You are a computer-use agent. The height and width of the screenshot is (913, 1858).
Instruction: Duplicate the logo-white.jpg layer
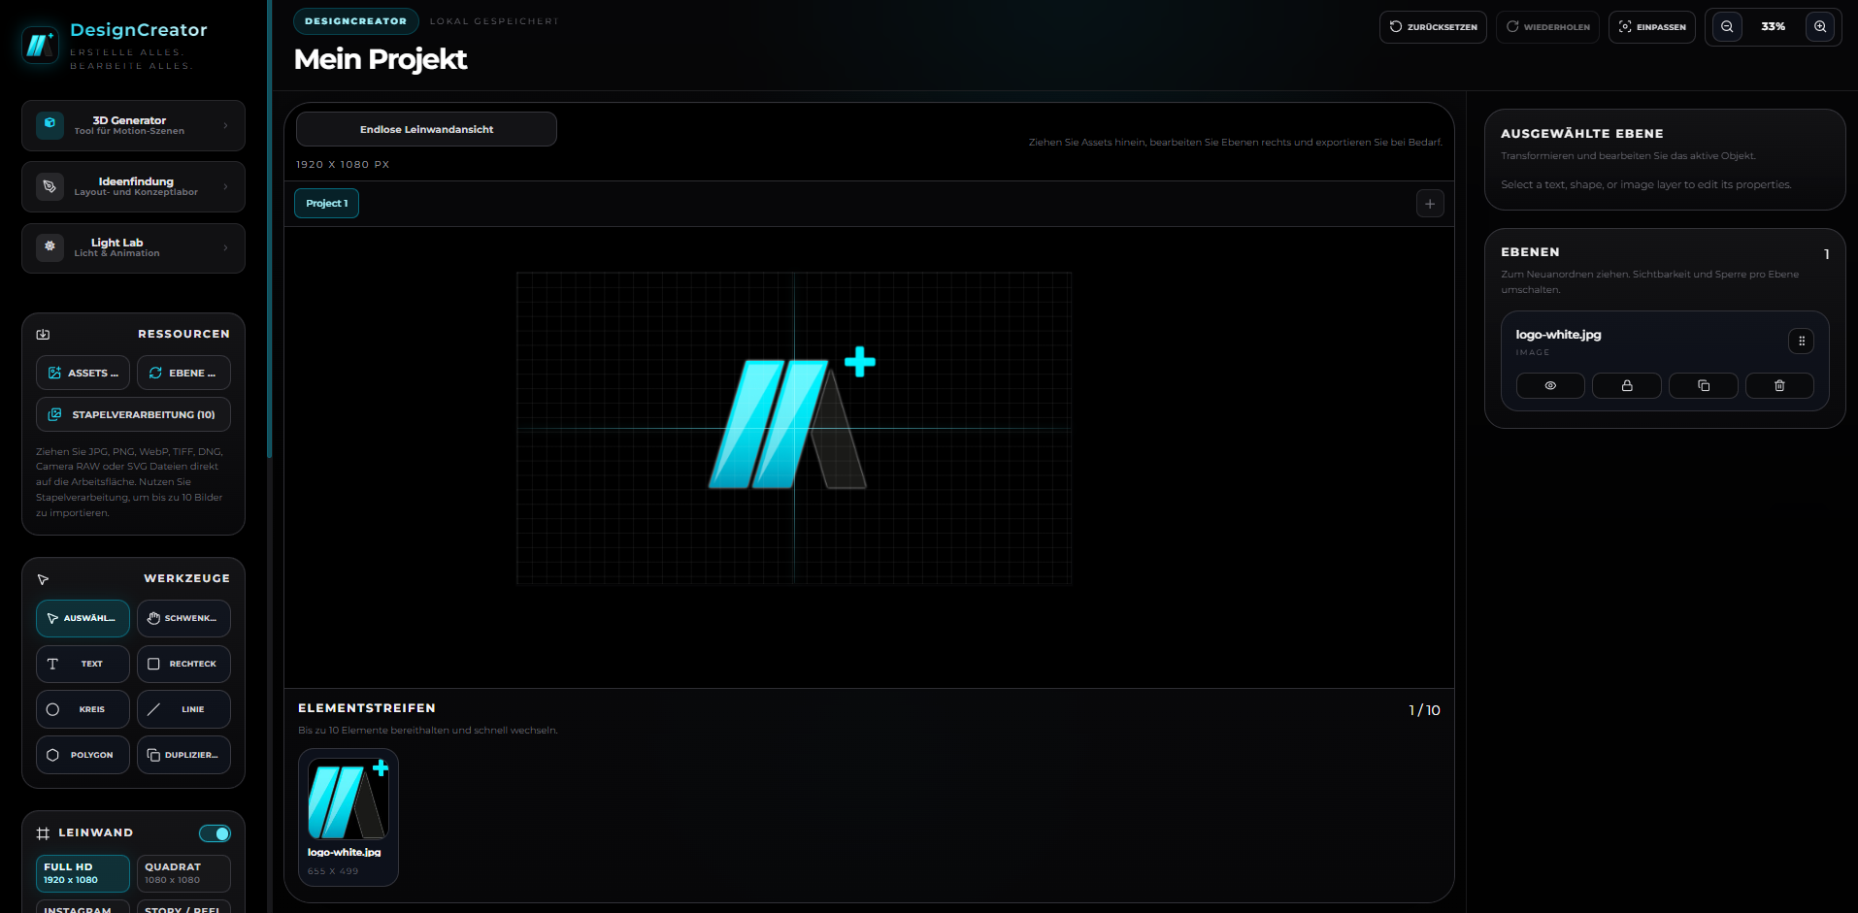(x=1704, y=386)
